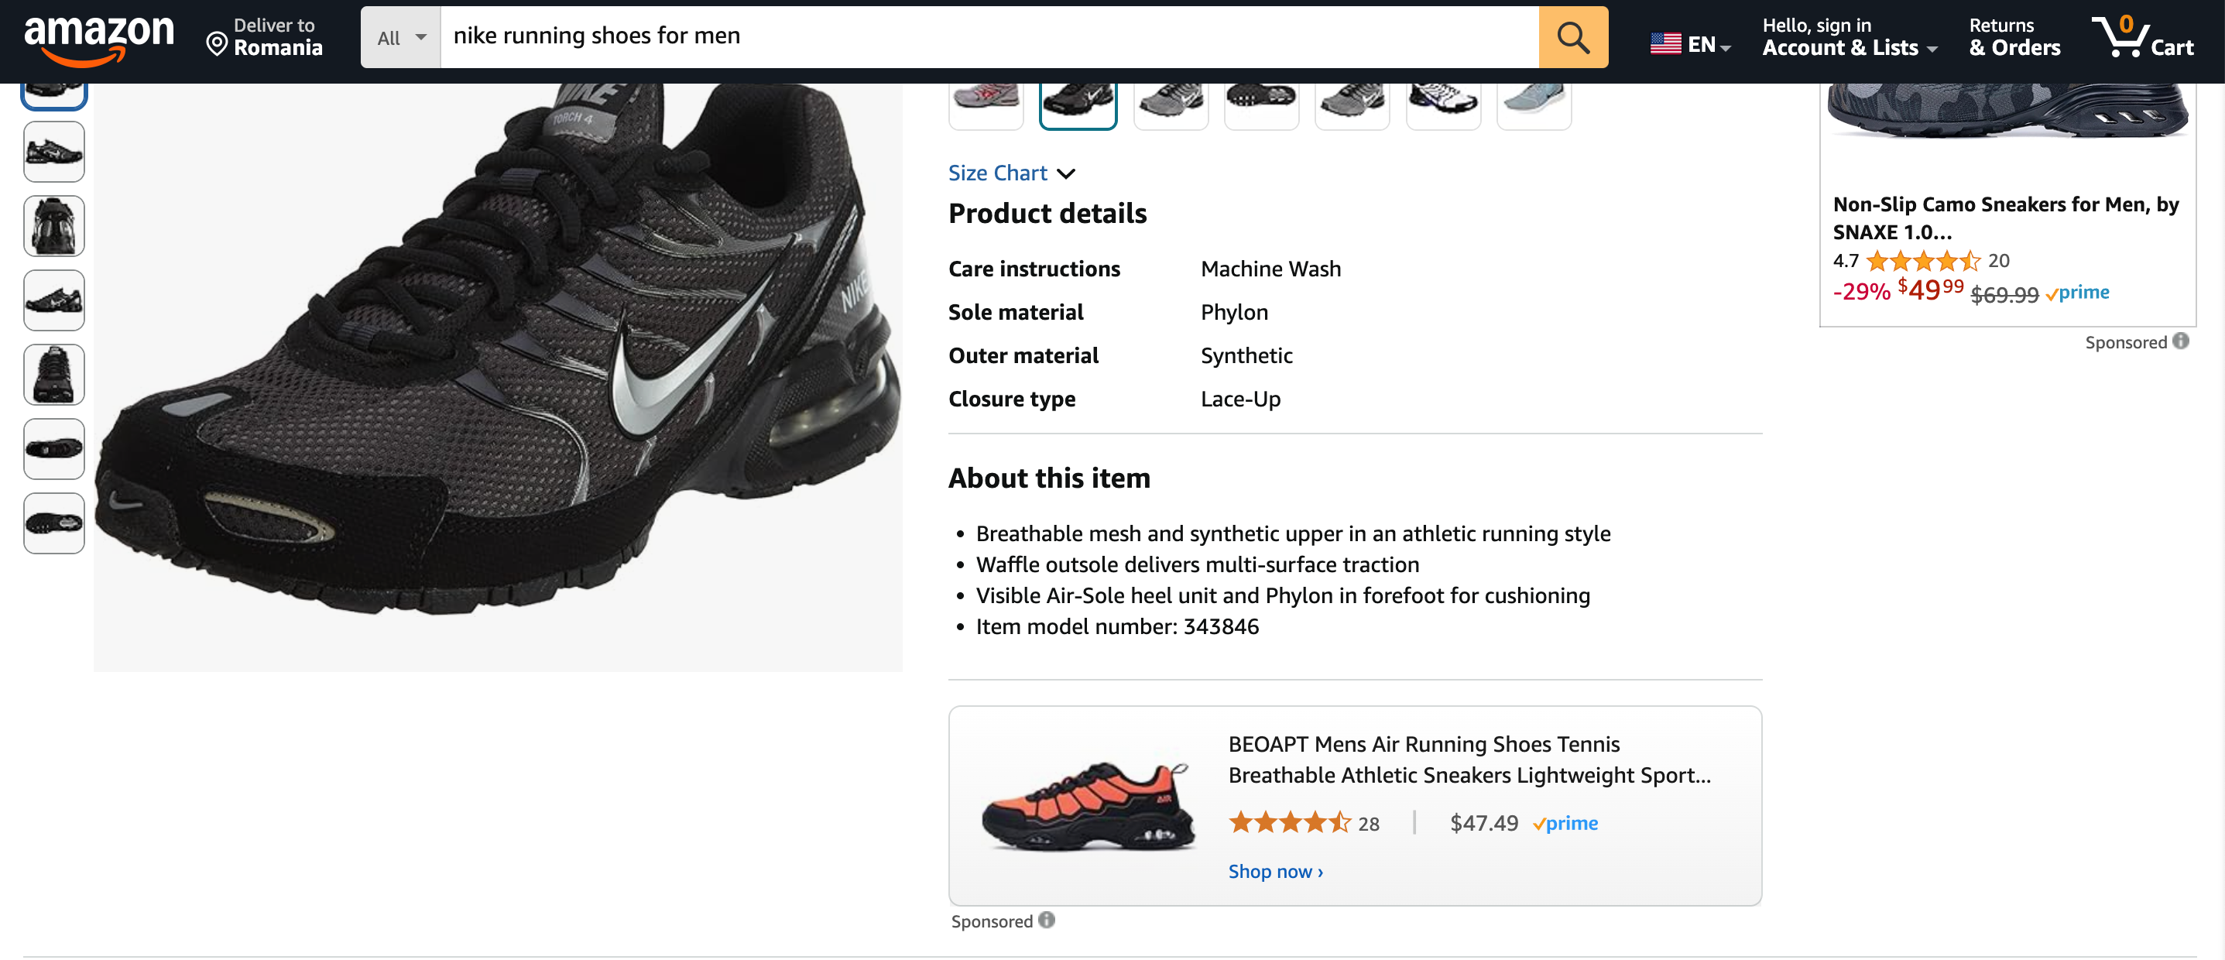View the bottom sole thumbnail image
2225x960 pixels.
(53, 523)
